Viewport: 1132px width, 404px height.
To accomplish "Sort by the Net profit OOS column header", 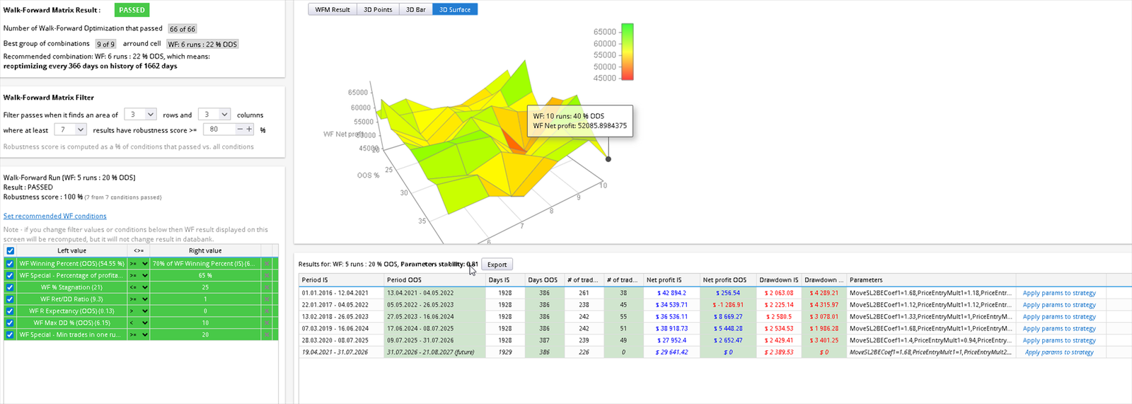I will pyautogui.click(x=727, y=280).
